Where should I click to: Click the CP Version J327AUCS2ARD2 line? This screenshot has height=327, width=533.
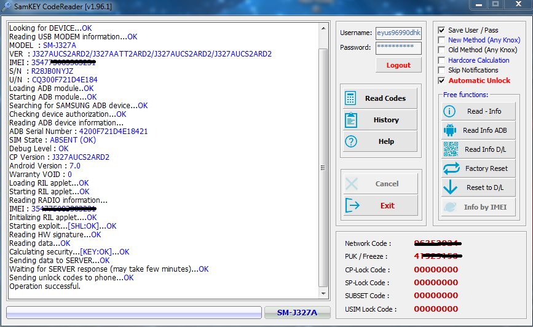(60, 157)
